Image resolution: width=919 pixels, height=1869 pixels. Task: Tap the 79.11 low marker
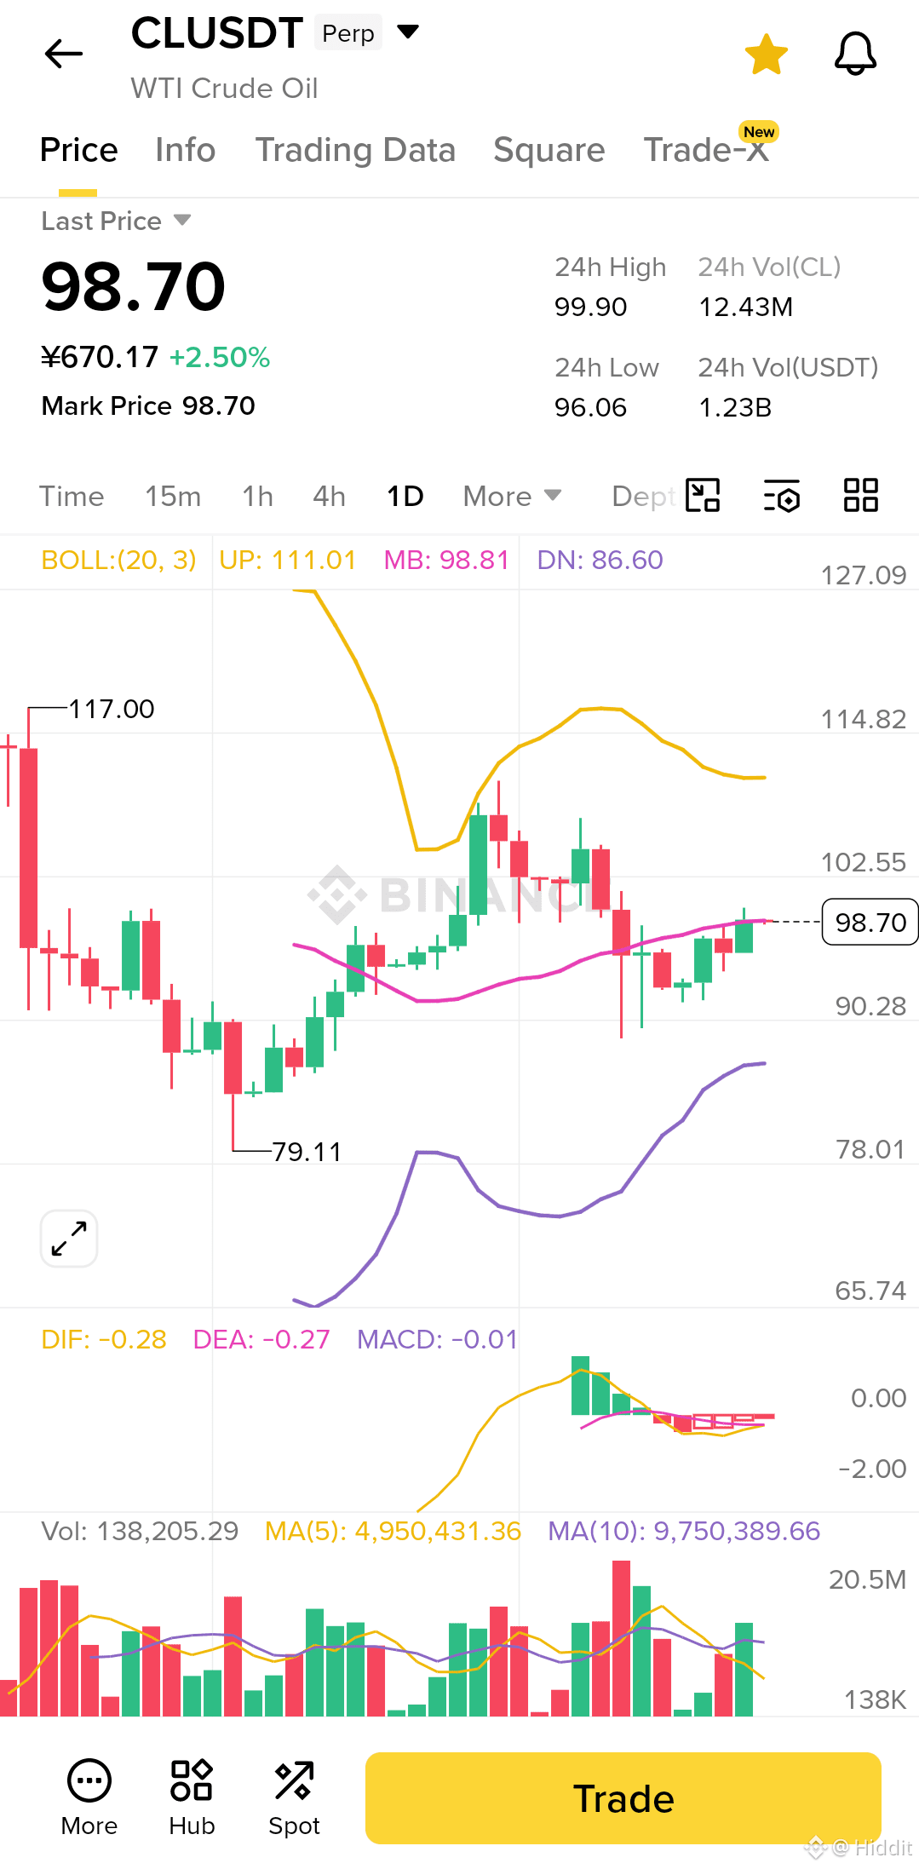click(x=307, y=1152)
